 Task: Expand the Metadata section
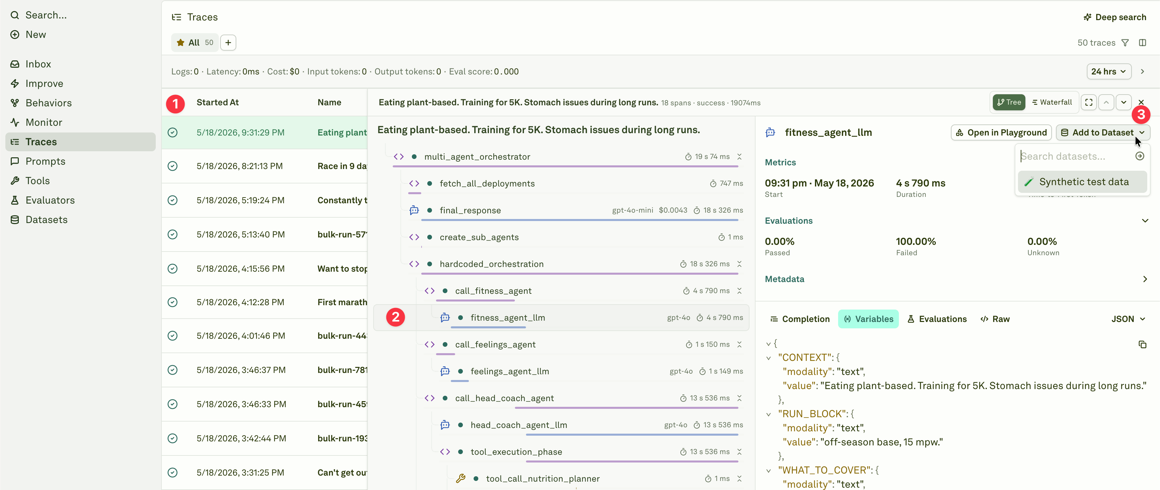point(1145,279)
